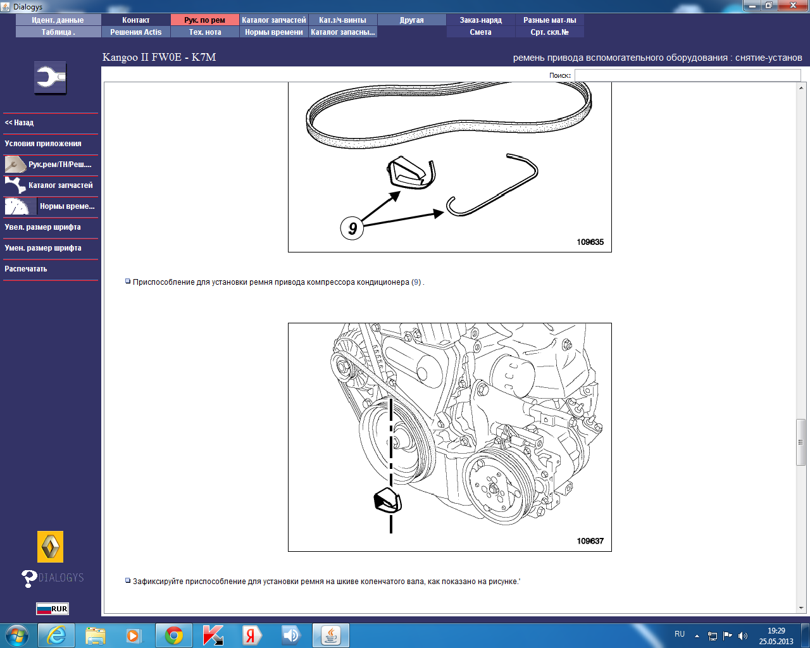Open top Каталог запчастей tab
Viewport: 810px width, 648px height.
point(274,20)
